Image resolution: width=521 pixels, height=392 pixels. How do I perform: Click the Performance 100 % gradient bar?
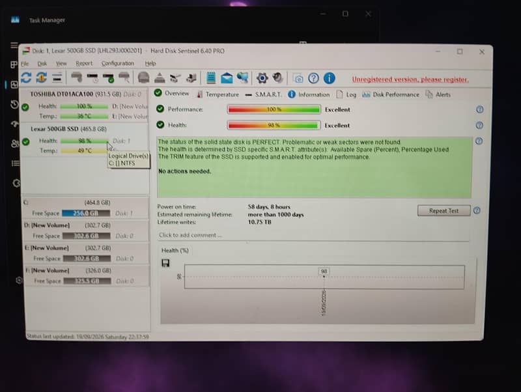coord(274,109)
